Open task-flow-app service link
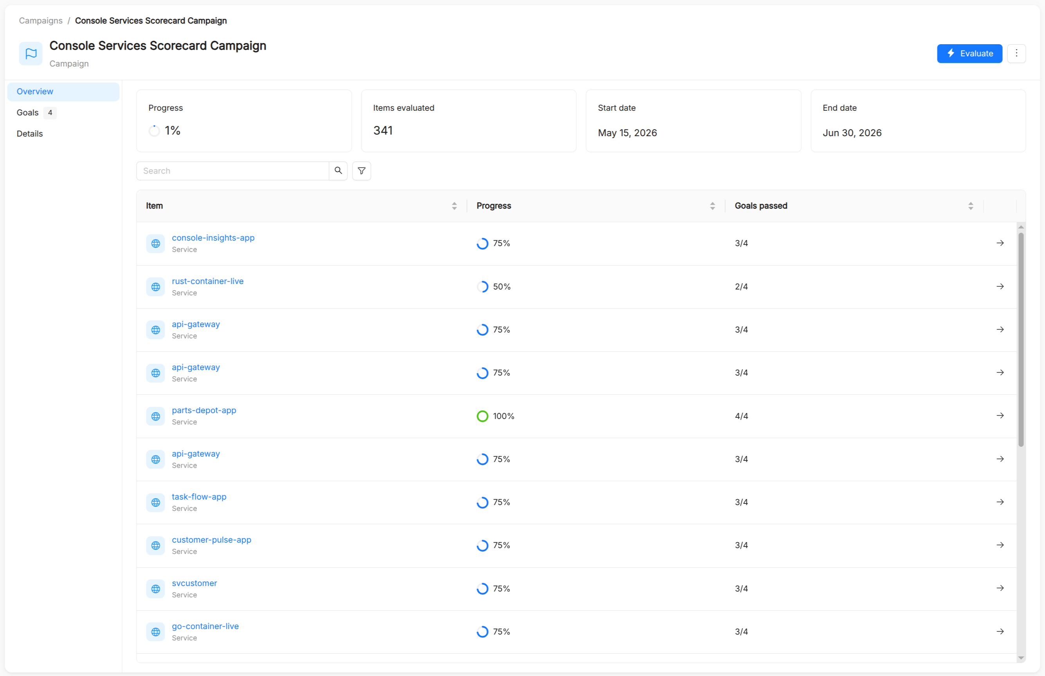 (199, 496)
